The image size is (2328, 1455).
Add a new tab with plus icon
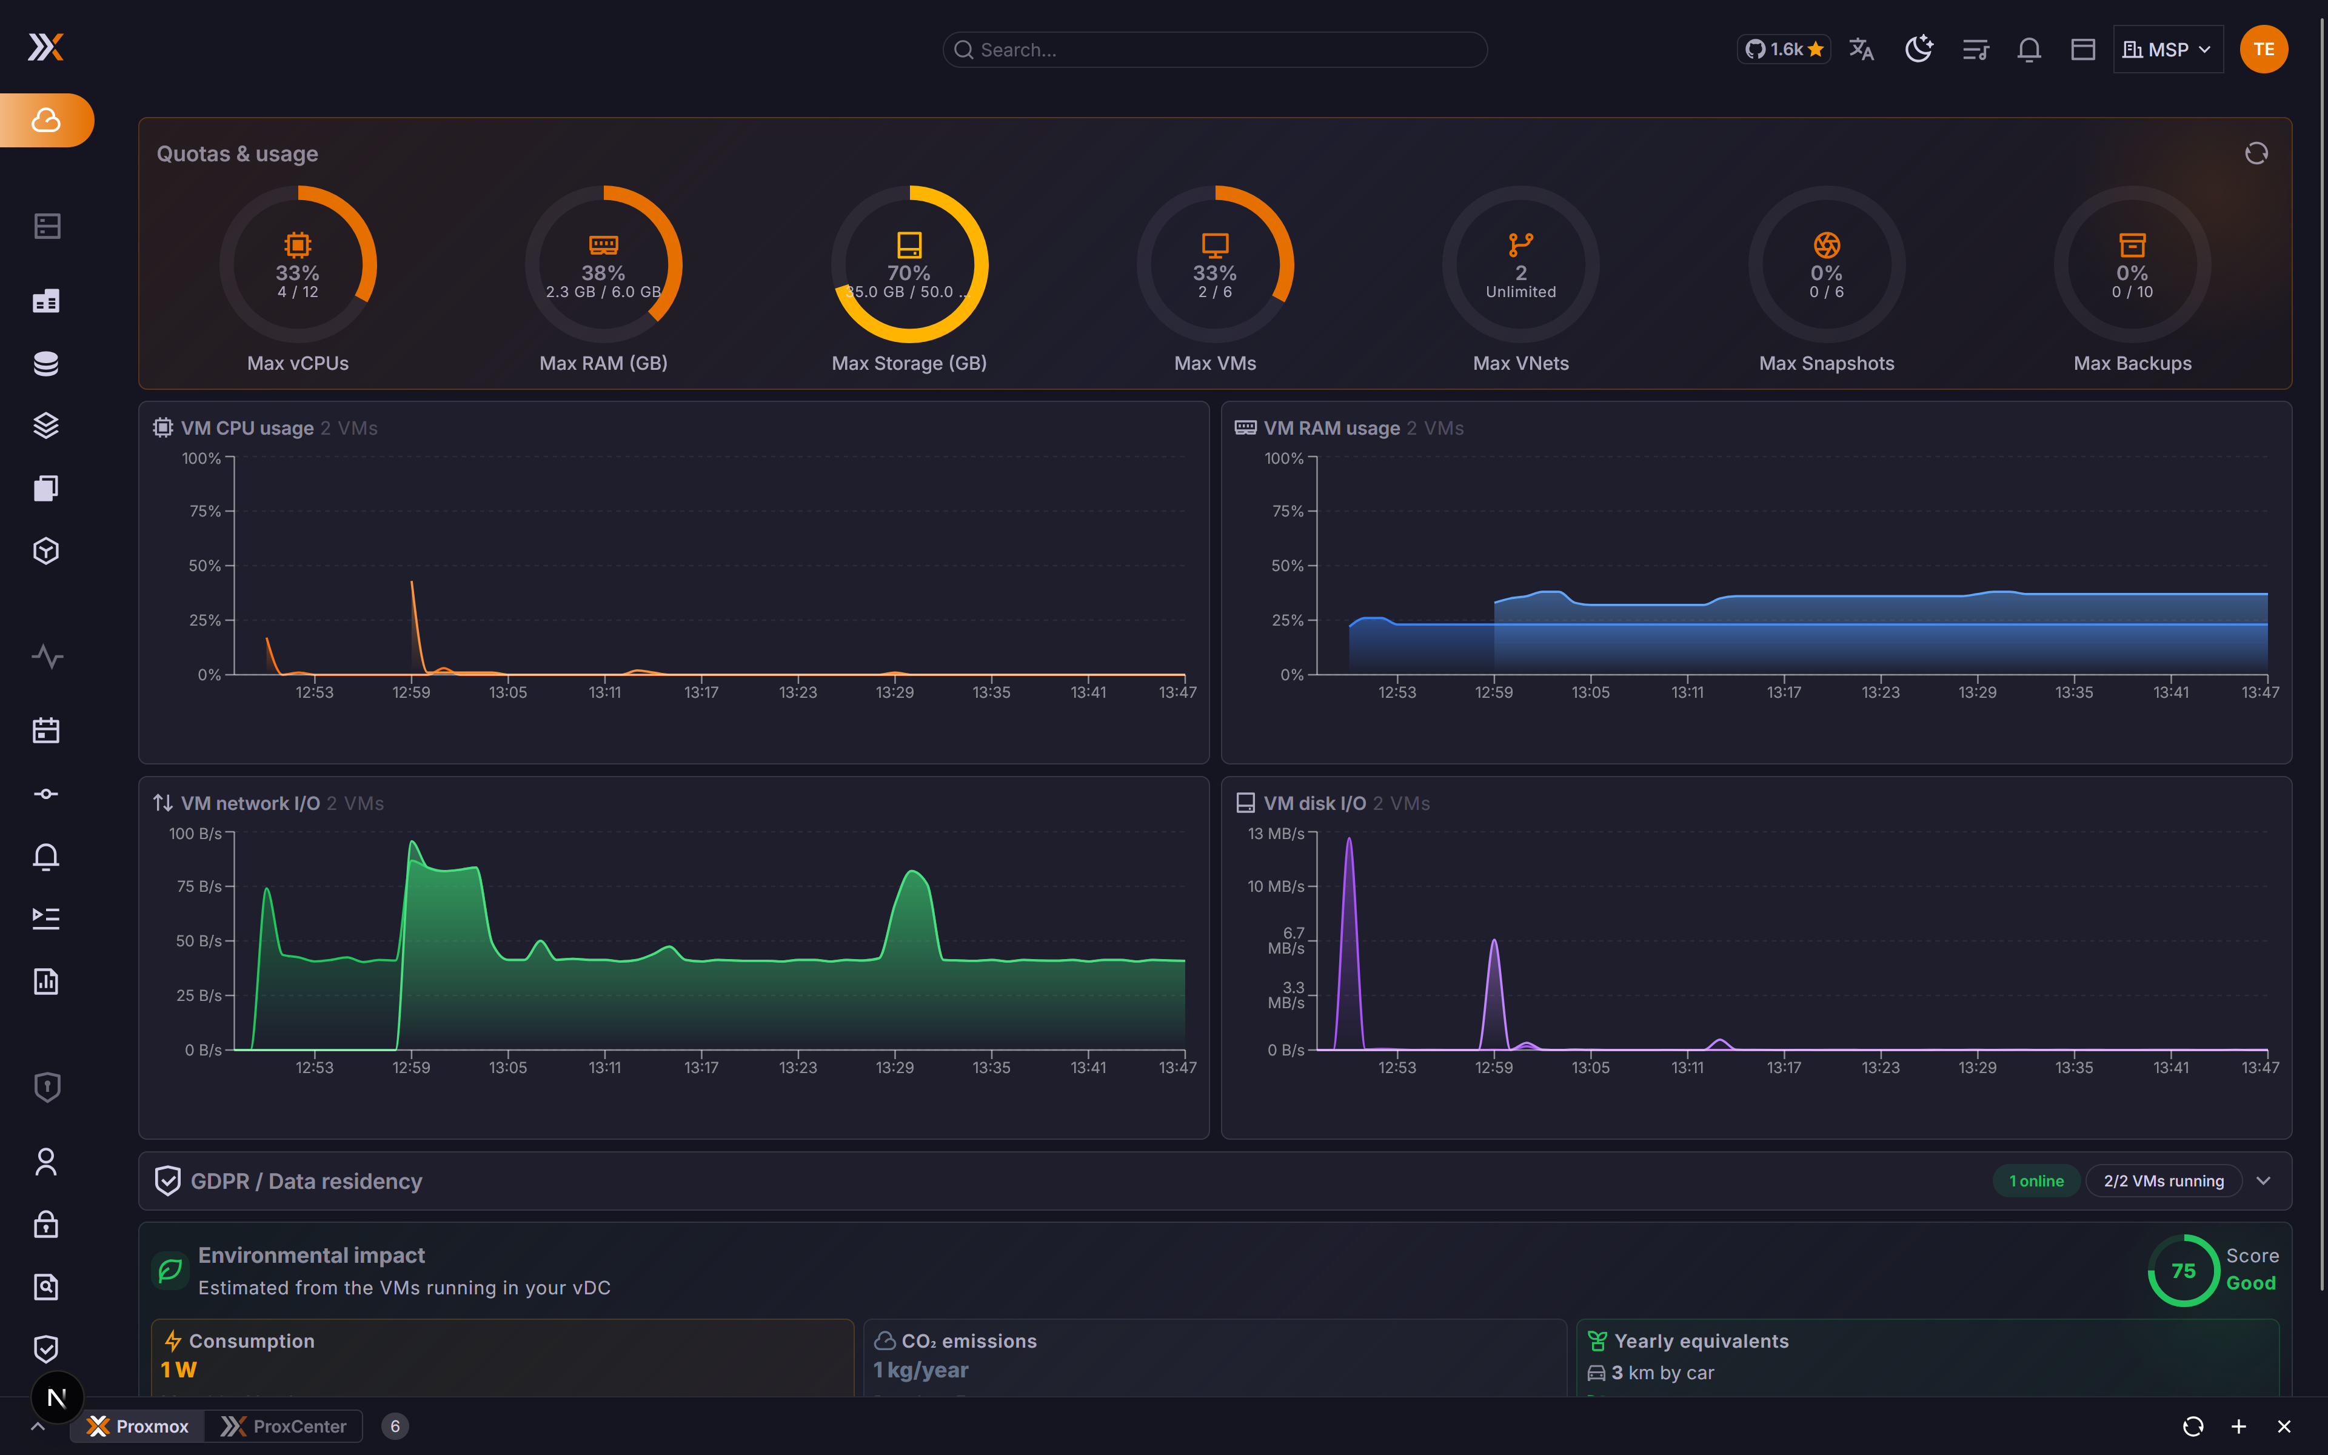pos(2238,1426)
